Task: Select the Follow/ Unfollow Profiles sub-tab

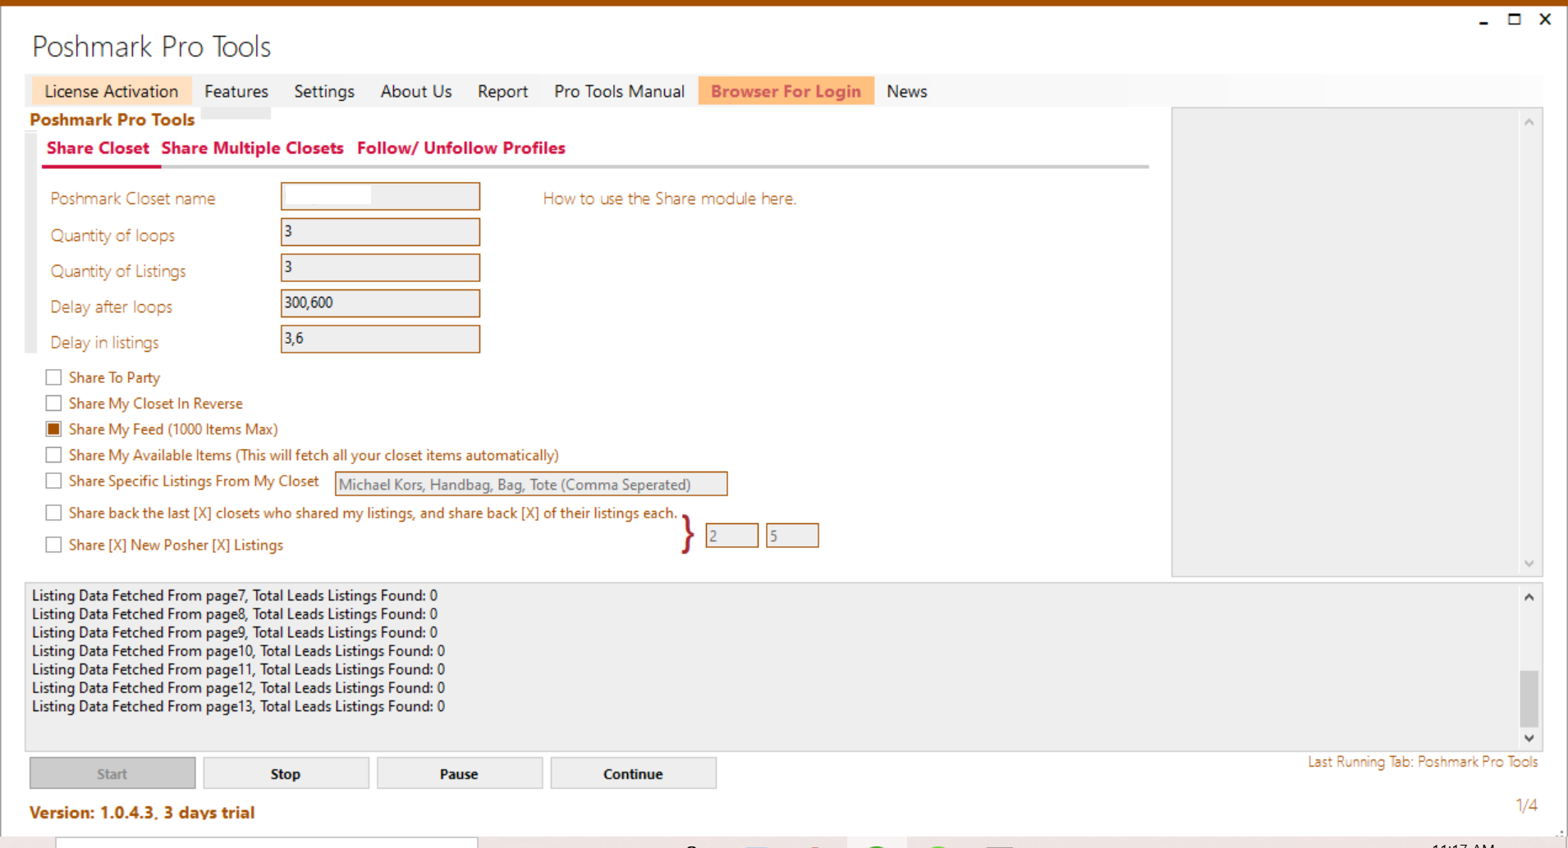Action: [461, 148]
